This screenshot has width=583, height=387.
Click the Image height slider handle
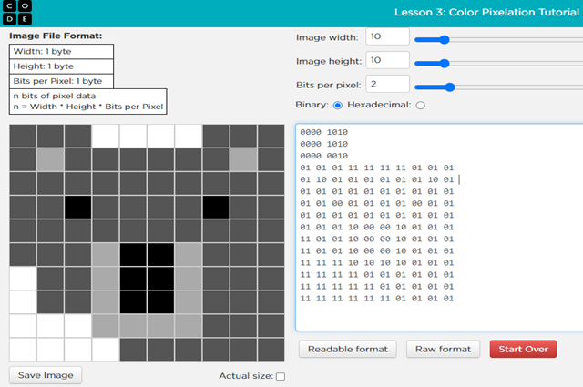445,63
